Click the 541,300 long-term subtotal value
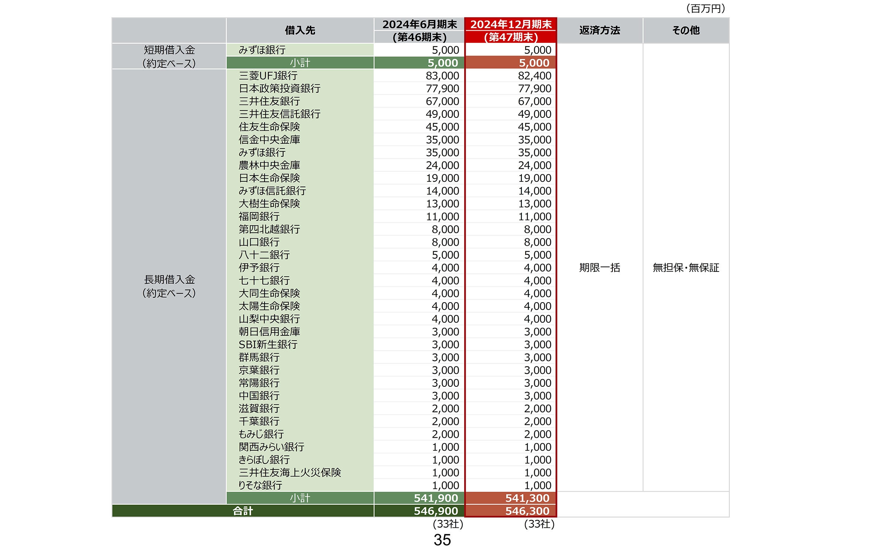Screen dimensions: 887x553 click(x=527, y=498)
